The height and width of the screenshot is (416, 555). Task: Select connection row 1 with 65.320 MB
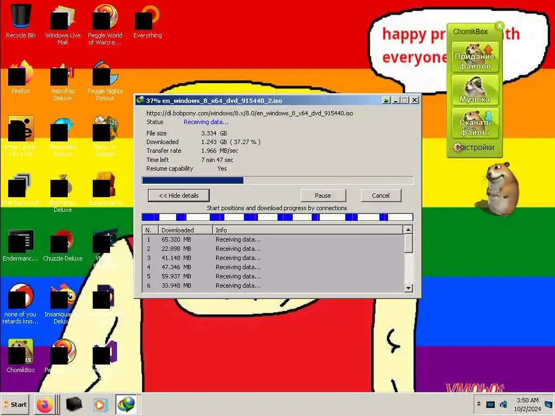coord(273,239)
